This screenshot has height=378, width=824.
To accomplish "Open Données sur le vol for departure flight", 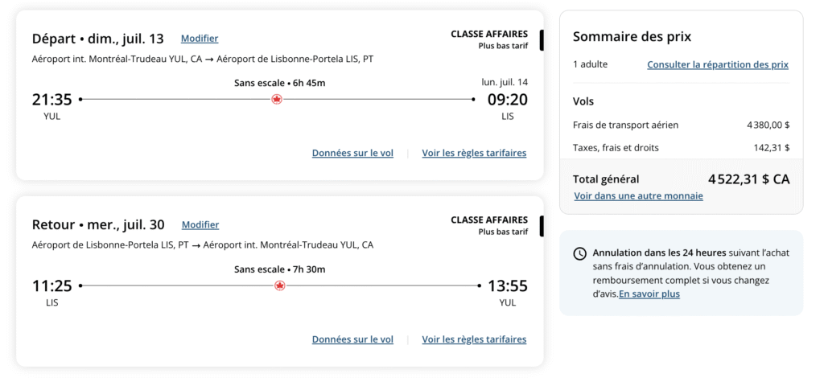I will (x=352, y=153).
